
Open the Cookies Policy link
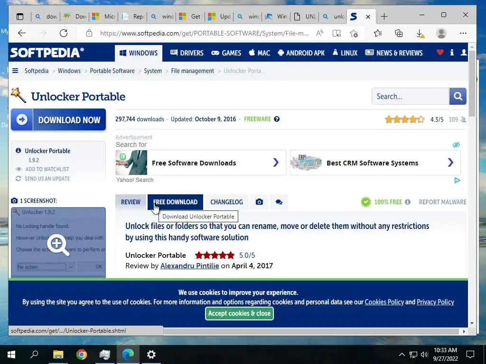click(384, 302)
